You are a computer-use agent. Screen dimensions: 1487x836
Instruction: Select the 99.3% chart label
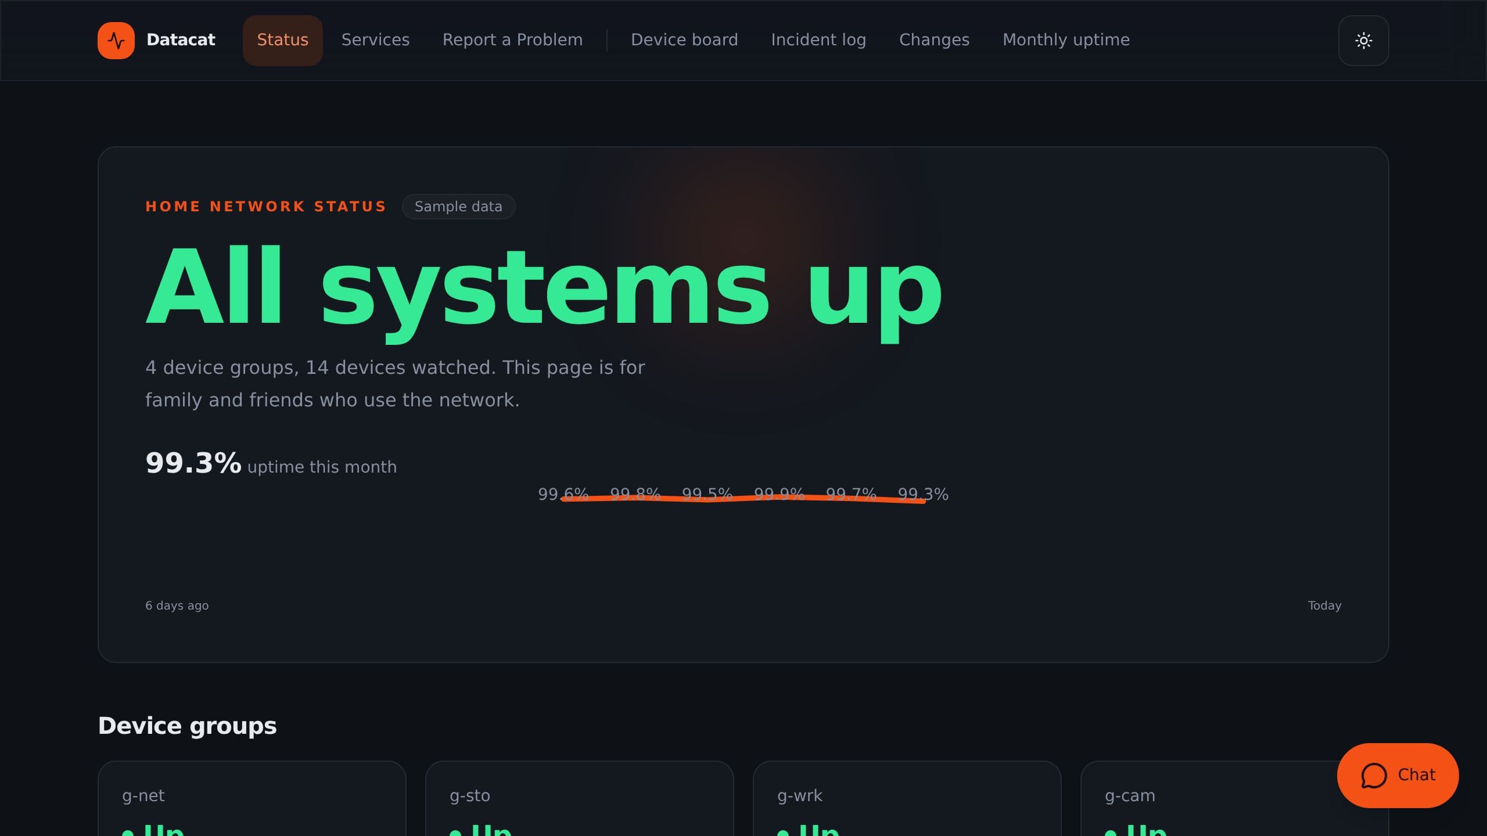coord(923,494)
